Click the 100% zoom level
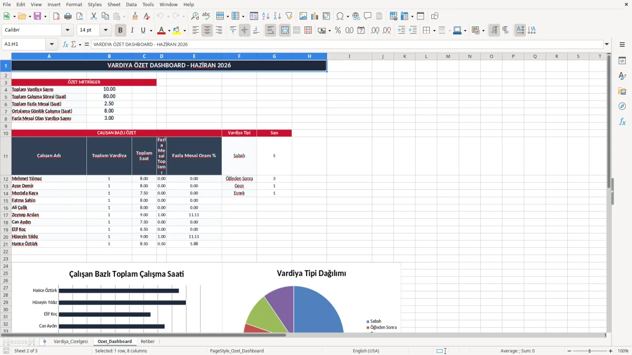The height and width of the screenshot is (355, 632). click(x=623, y=351)
